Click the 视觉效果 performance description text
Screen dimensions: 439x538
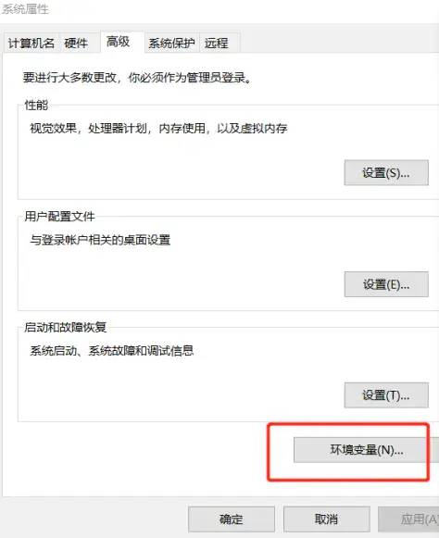pos(158,129)
